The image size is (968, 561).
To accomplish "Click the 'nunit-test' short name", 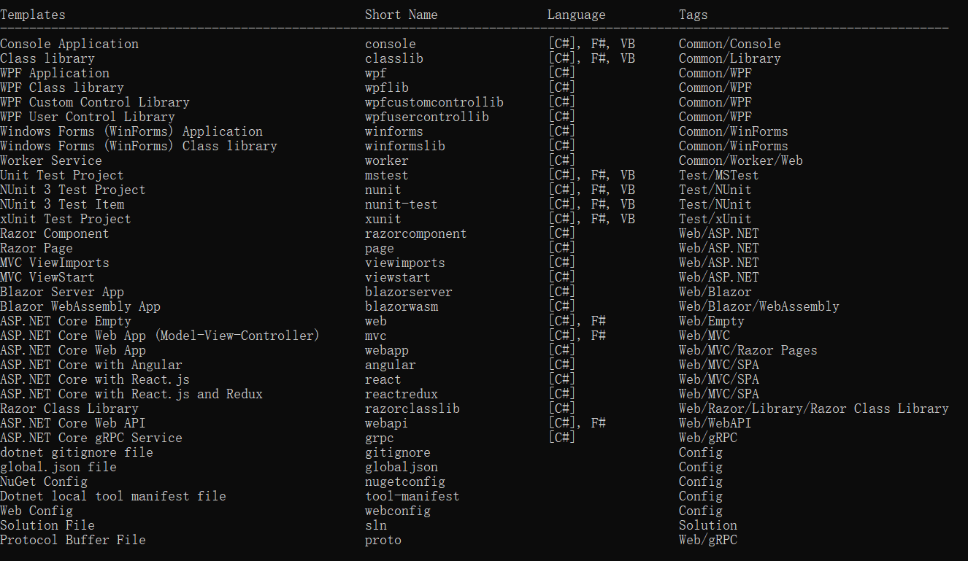I will [x=401, y=204].
